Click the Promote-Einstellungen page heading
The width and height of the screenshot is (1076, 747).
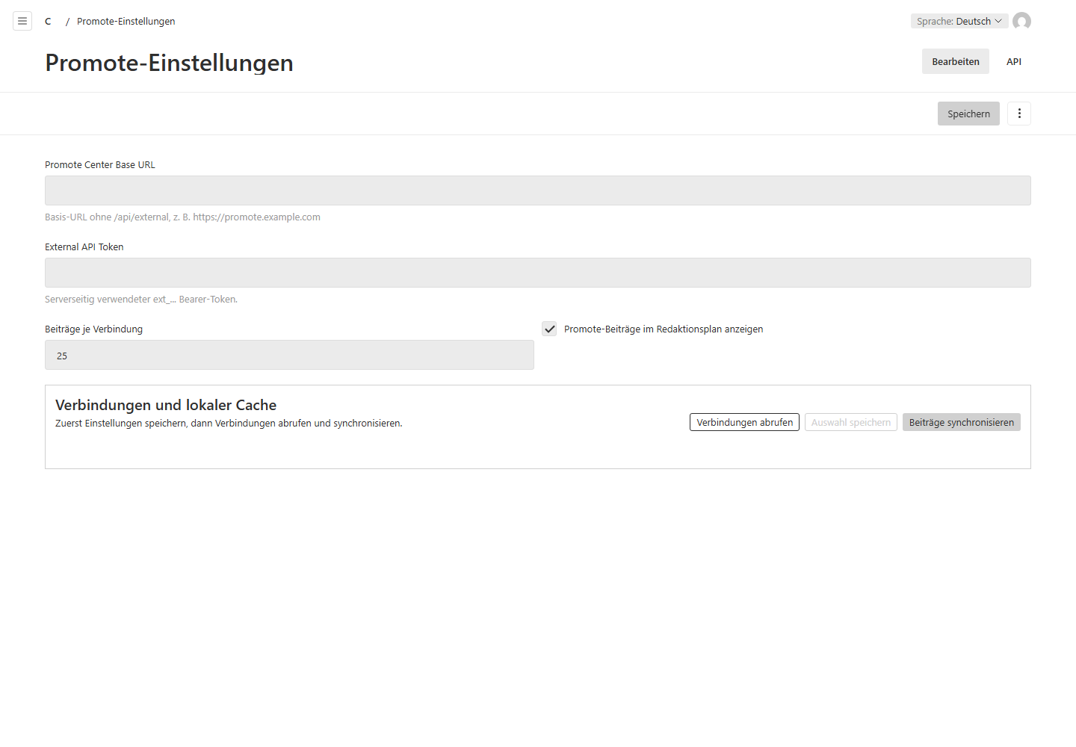(169, 63)
